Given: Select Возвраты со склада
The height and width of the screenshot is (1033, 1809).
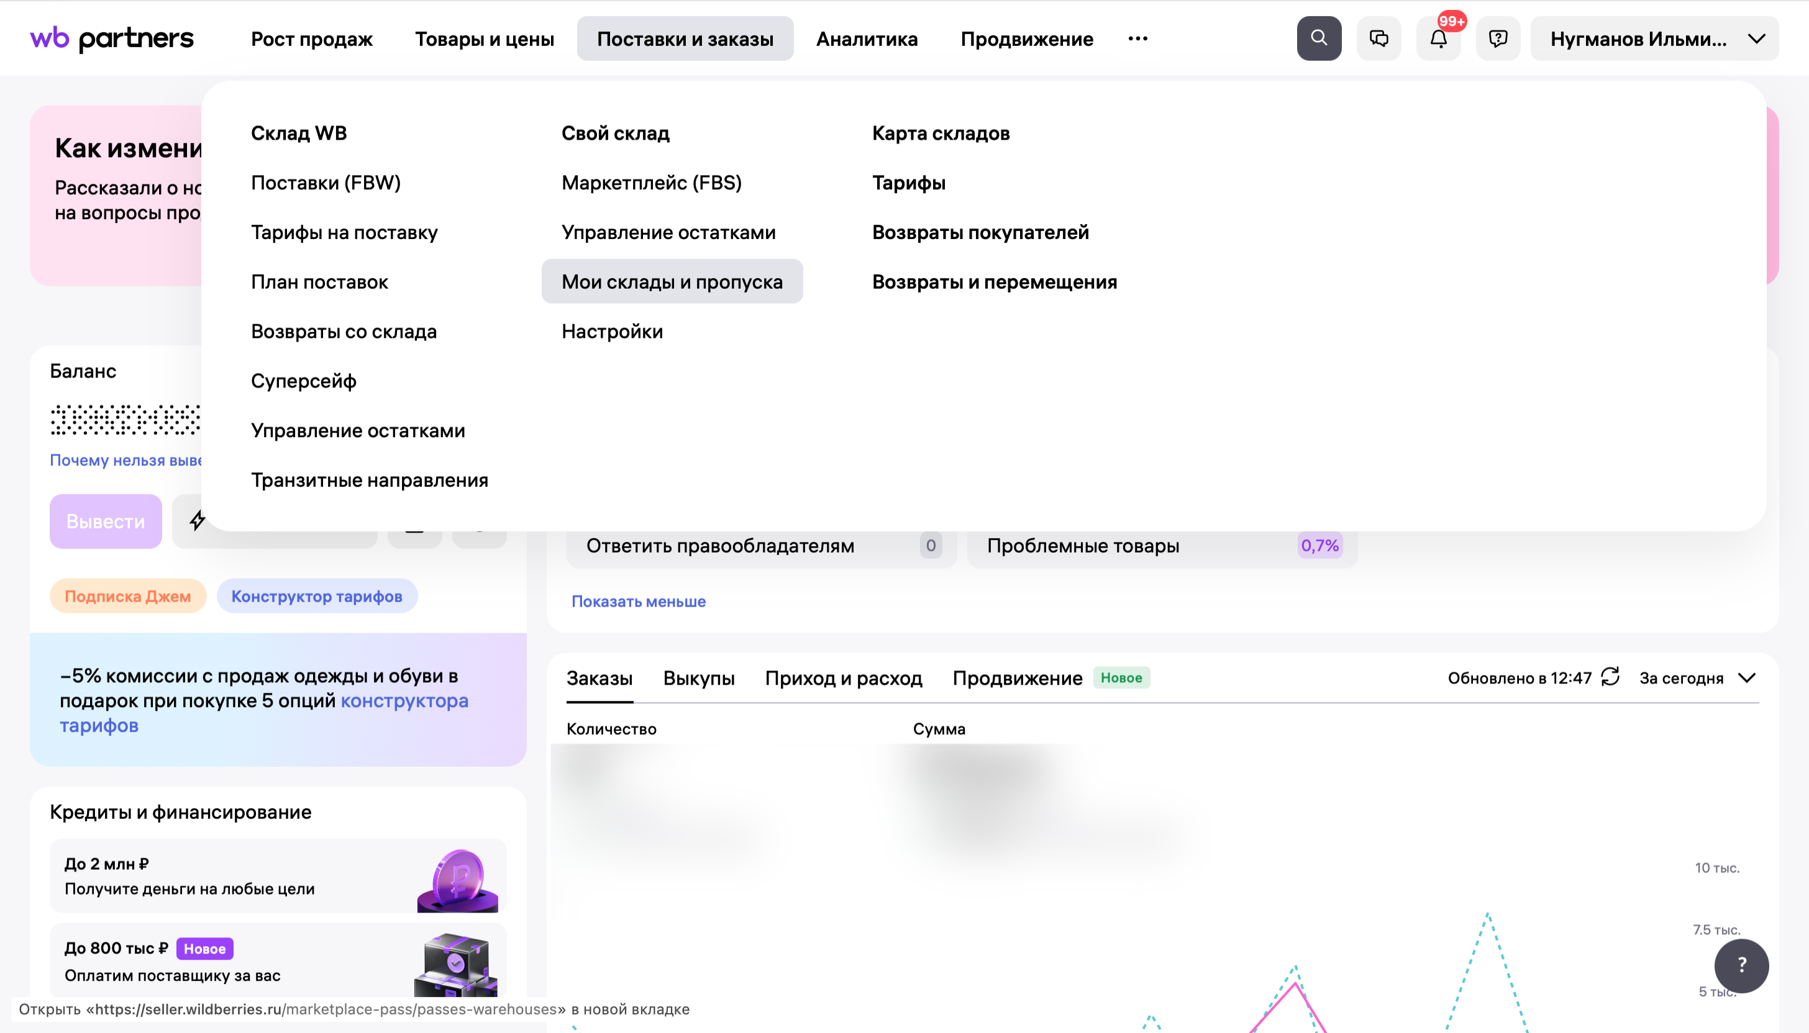Looking at the screenshot, I should coord(343,332).
